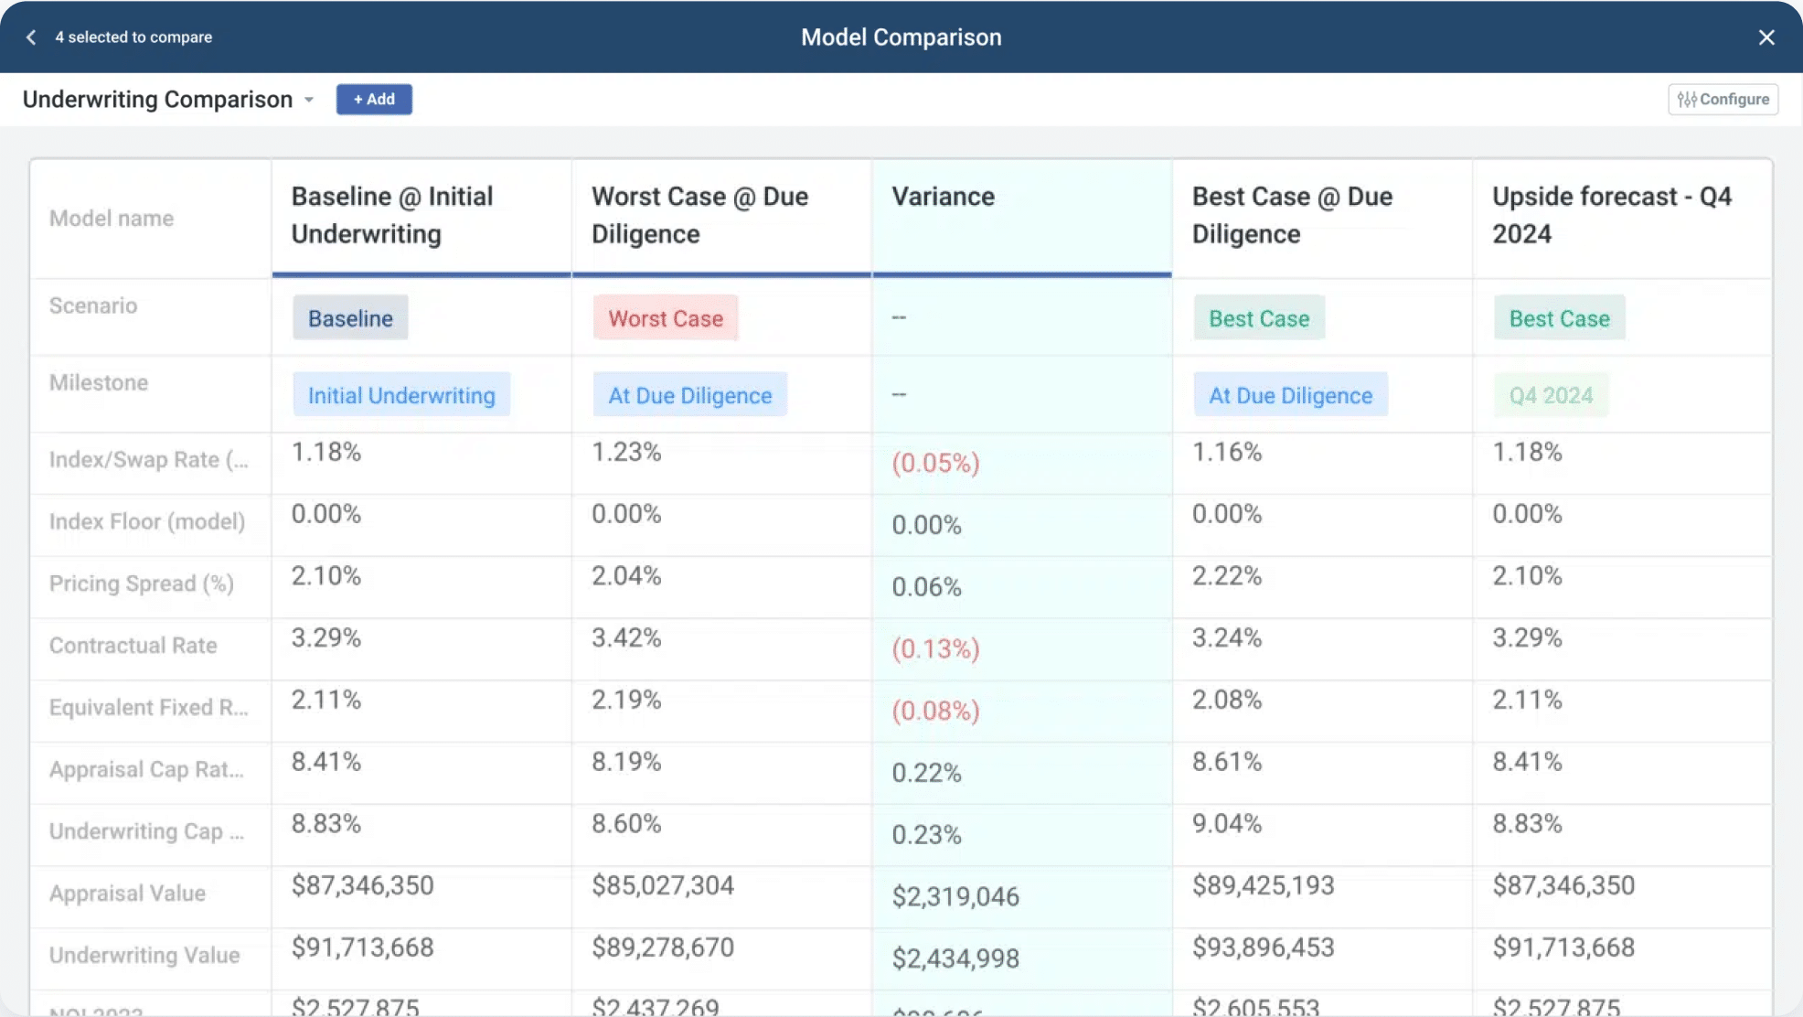The width and height of the screenshot is (1803, 1017).
Task: Click the (0.05%) variance value
Action: click(x=936, y=463)
